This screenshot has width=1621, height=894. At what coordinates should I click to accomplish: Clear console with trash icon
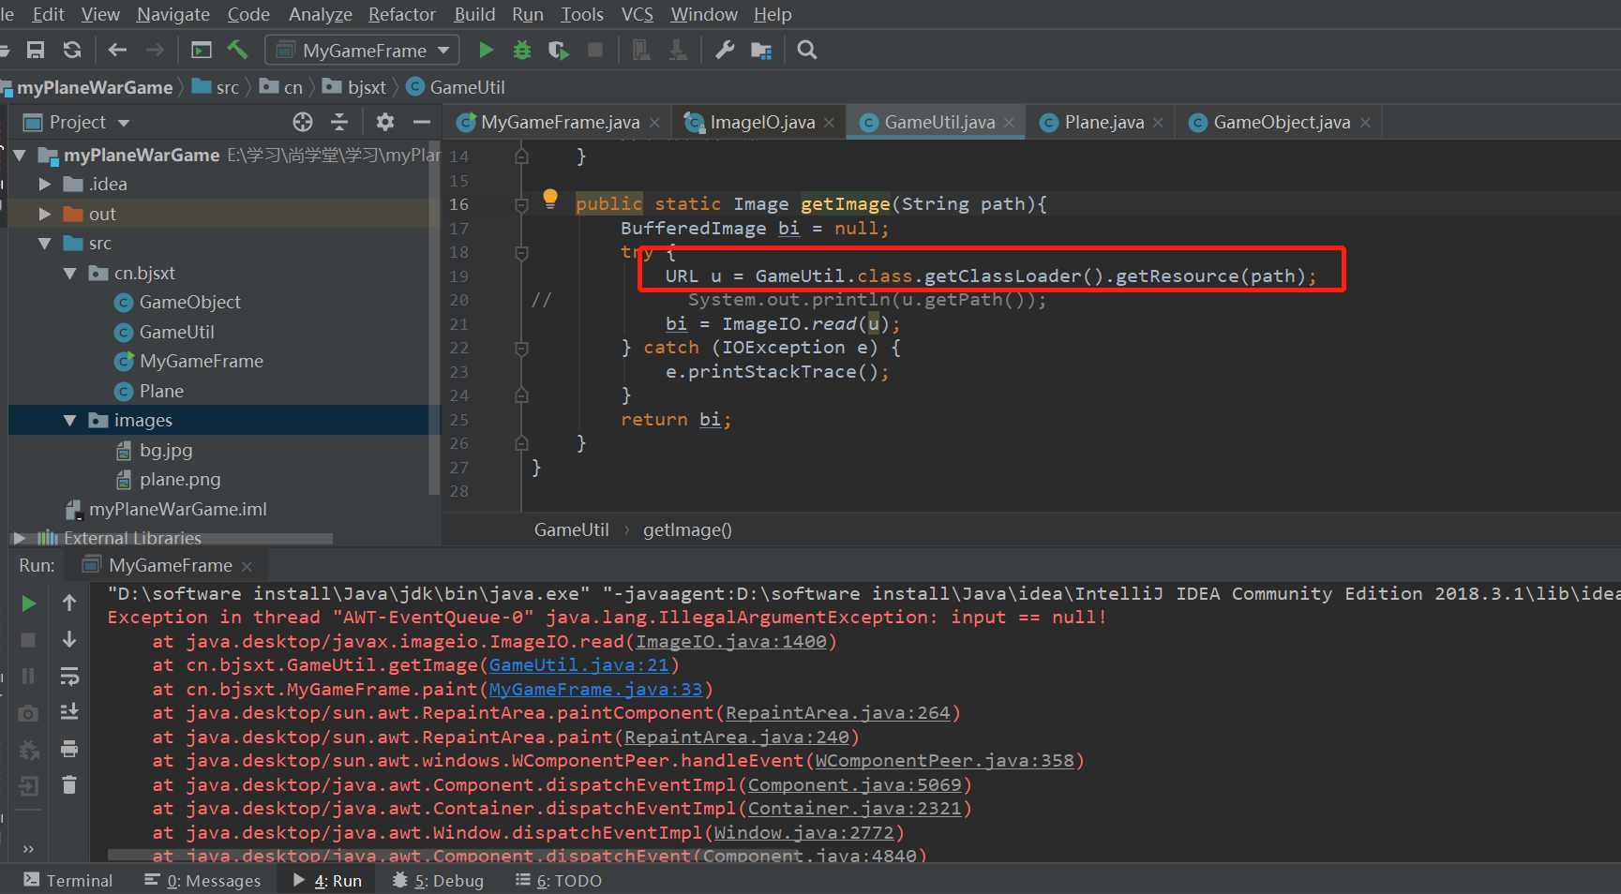(x=69, y=784)
